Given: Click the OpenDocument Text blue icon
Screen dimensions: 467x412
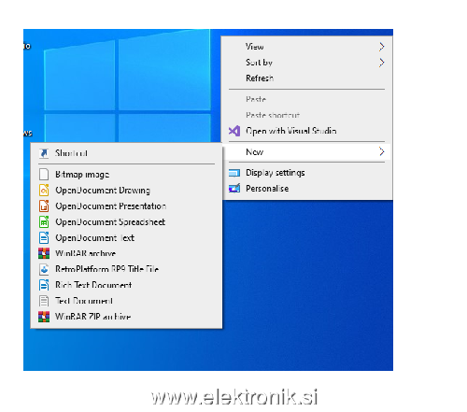Looking at the screenshot, I should 44,238.
